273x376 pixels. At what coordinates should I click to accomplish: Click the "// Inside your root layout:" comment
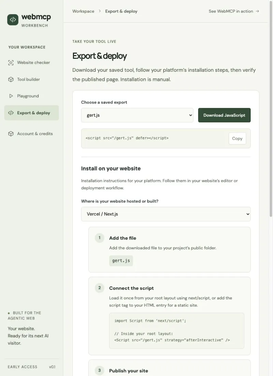(143, 334)
